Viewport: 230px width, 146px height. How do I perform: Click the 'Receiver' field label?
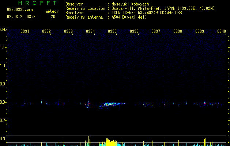coord(74,13)
